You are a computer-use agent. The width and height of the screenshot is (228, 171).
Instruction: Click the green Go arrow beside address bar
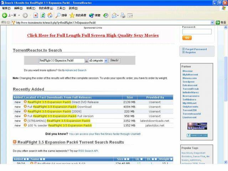click(x=218, y=22)
